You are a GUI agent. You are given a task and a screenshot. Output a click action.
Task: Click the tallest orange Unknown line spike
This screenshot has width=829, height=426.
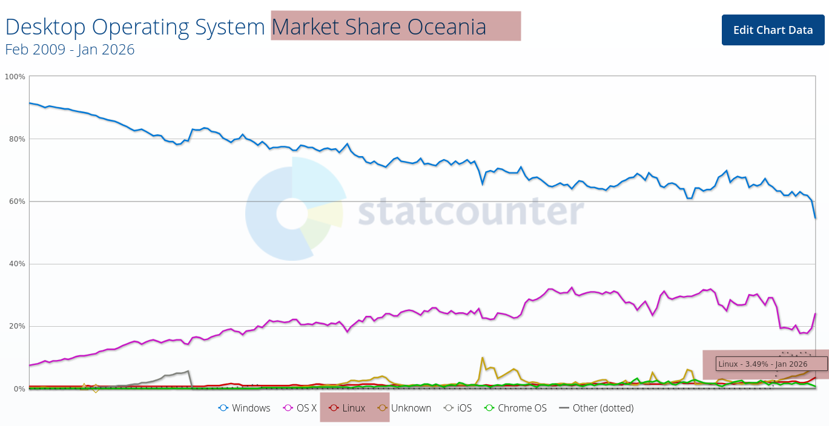click(483, 358)
